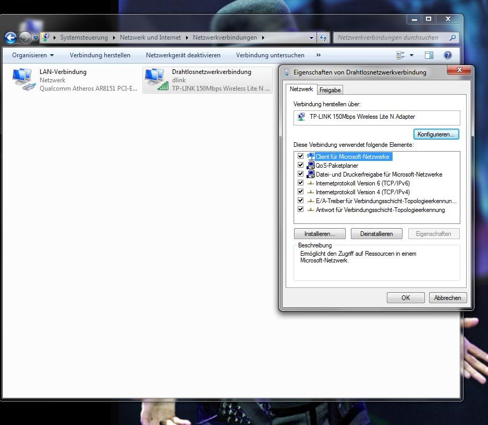Click the Explorer forward arrow button

[x=25, y=38]
